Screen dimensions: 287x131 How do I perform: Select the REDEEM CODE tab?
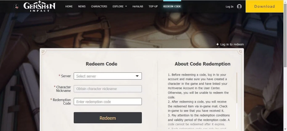click(x=172, y=6)
